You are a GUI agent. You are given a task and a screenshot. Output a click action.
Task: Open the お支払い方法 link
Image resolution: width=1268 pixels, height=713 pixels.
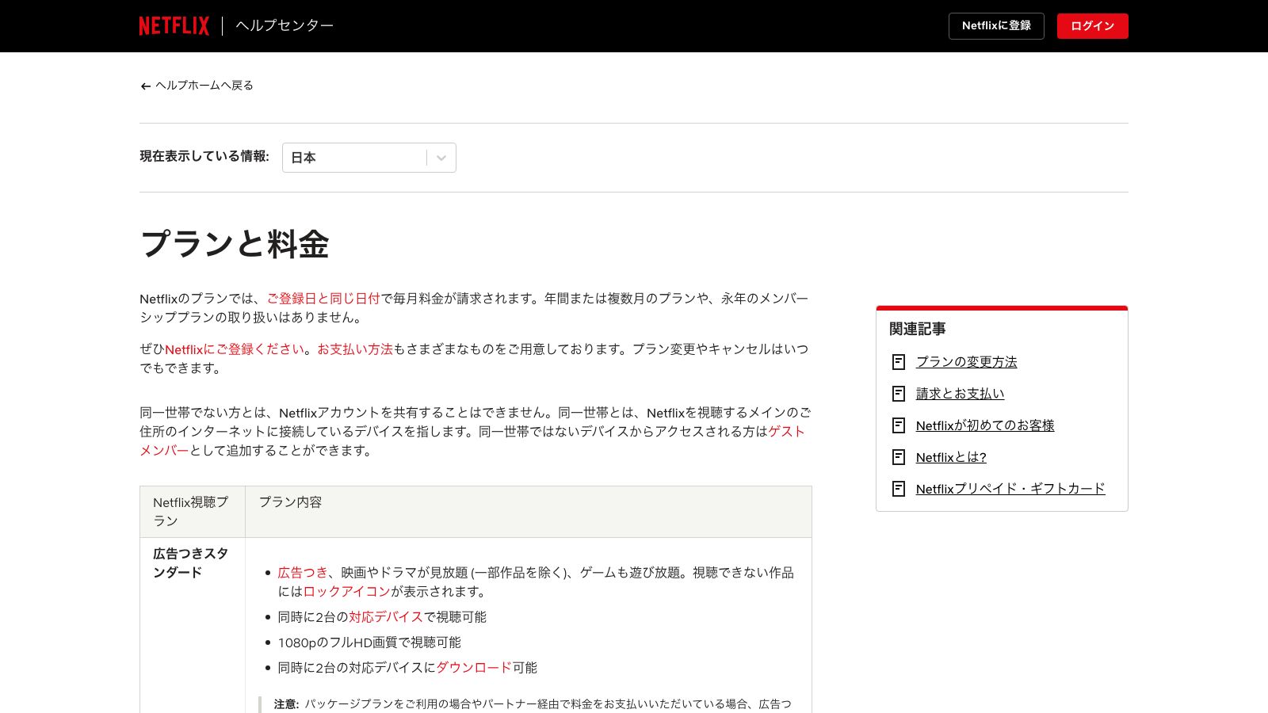355,349
